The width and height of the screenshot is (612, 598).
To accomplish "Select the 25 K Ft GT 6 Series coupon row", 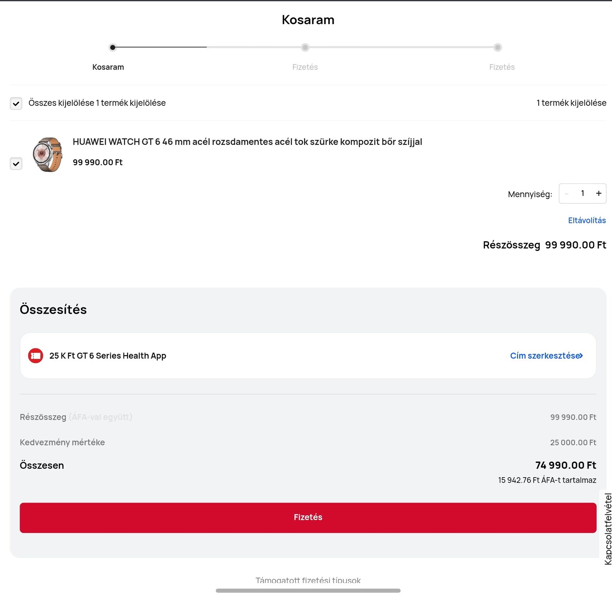I will (308, 356).
